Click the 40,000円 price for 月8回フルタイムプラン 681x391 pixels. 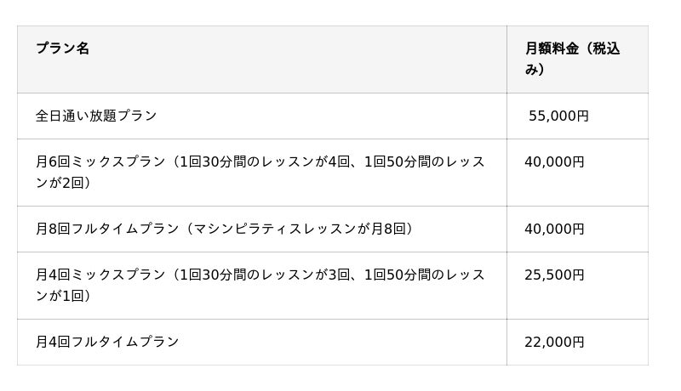pos(554,229)
